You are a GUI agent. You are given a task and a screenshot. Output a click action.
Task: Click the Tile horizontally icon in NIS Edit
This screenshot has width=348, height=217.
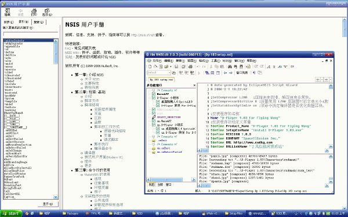point(212,73)
